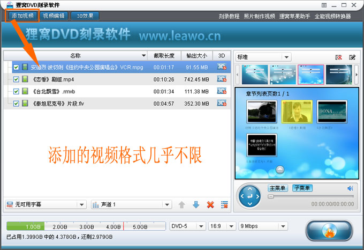Viewport: 364px width, 250px height.
Task: Click the preview playback progress slider
Action: pyautogui.click(x=310, y=196)
